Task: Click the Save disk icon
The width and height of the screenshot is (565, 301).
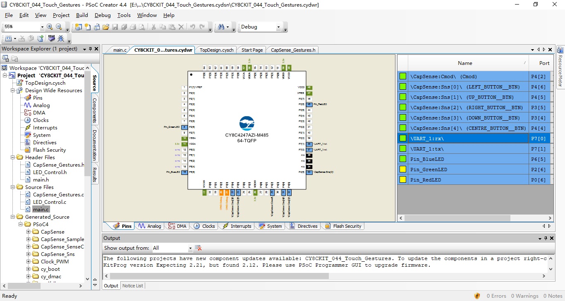Action: pos(115,27)
